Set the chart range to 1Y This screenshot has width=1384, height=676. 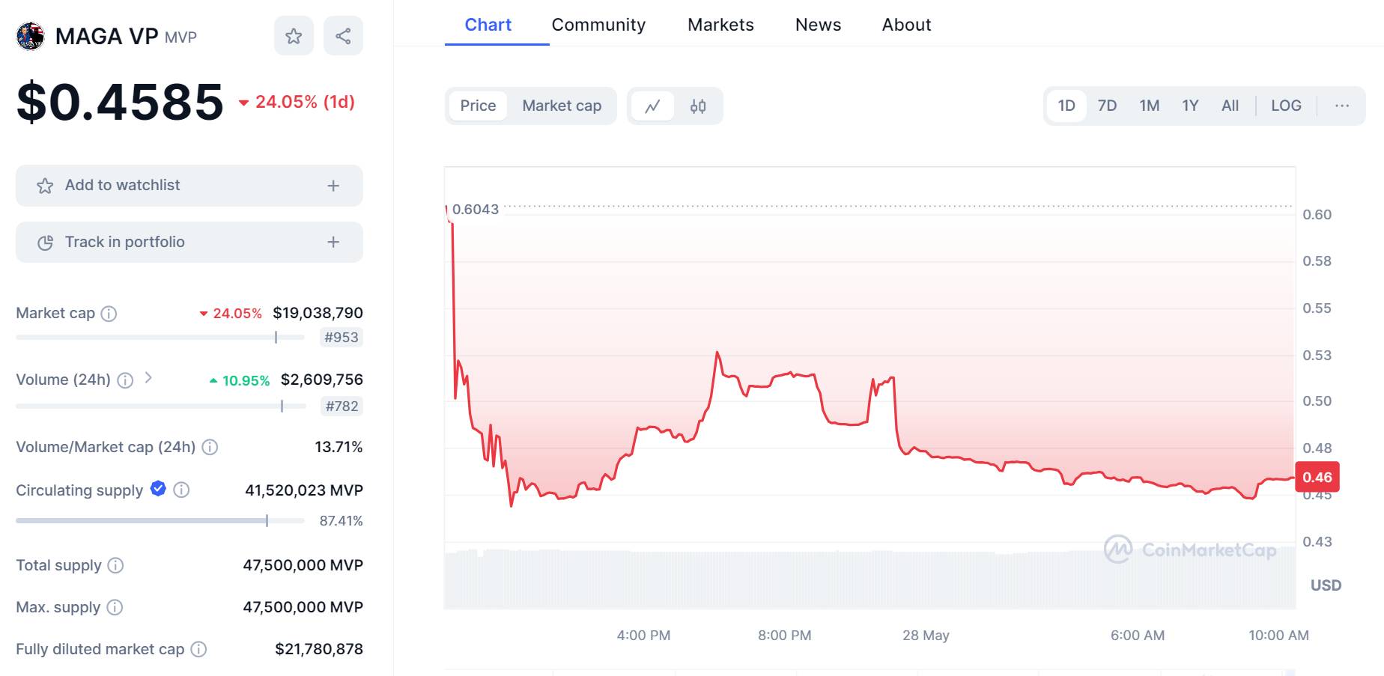click(1190, 106)
